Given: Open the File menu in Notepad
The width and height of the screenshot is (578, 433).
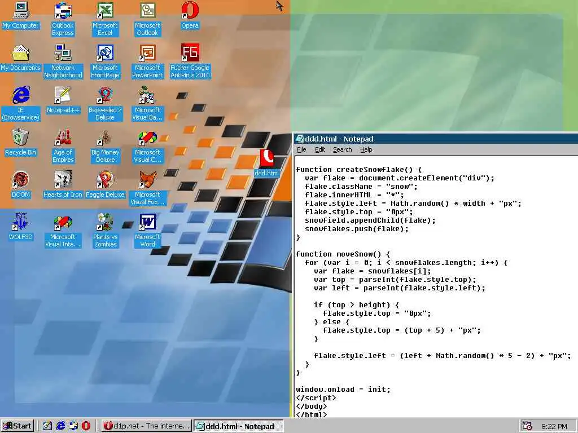Looking at the screenshot, I should [x=301, y=149].
